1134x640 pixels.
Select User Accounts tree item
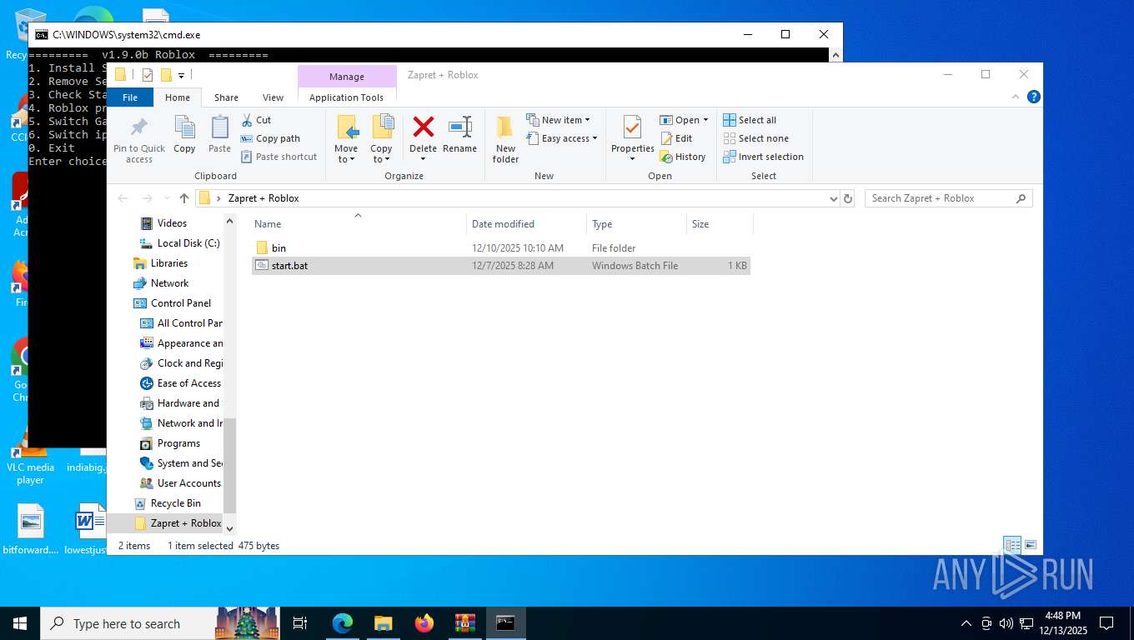point(189,483)
